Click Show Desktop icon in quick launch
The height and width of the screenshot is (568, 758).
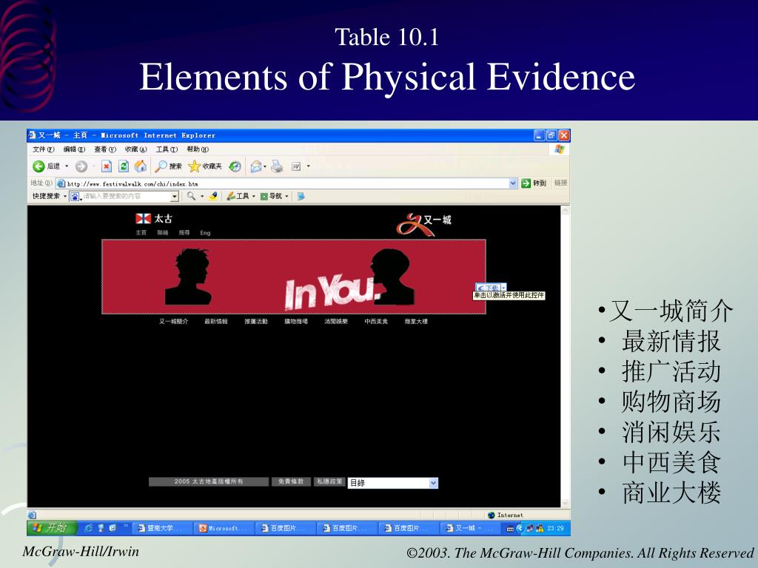coord(101,528)
